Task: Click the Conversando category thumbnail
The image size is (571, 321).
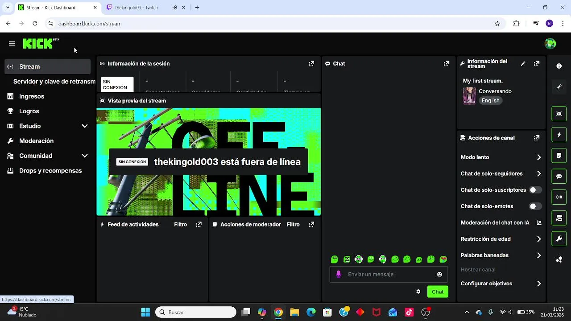Action: pos(469,95)
